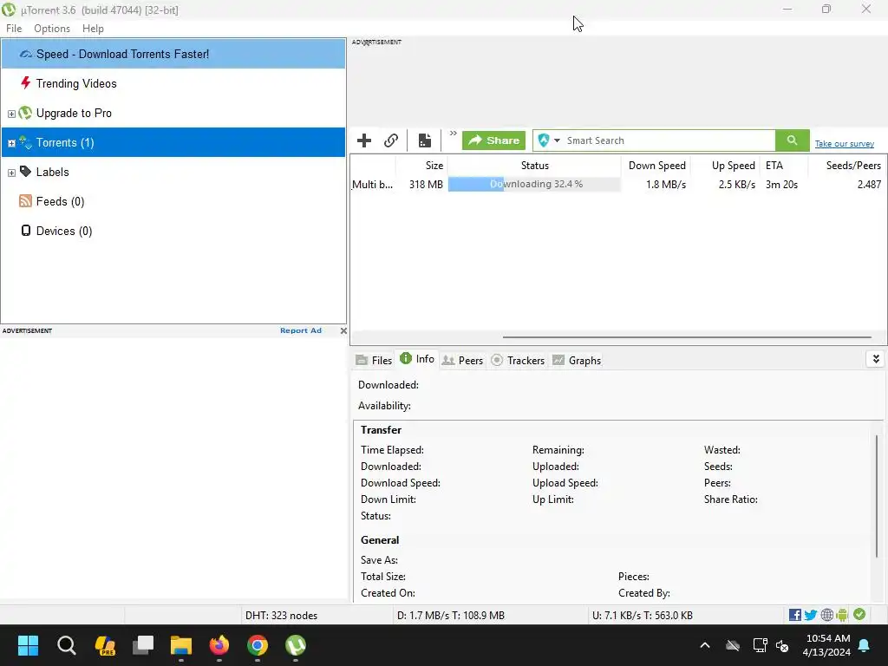Screen dimensions: 888x666
Task: Sort by Down Speed column header
Action: click(656, 166)
